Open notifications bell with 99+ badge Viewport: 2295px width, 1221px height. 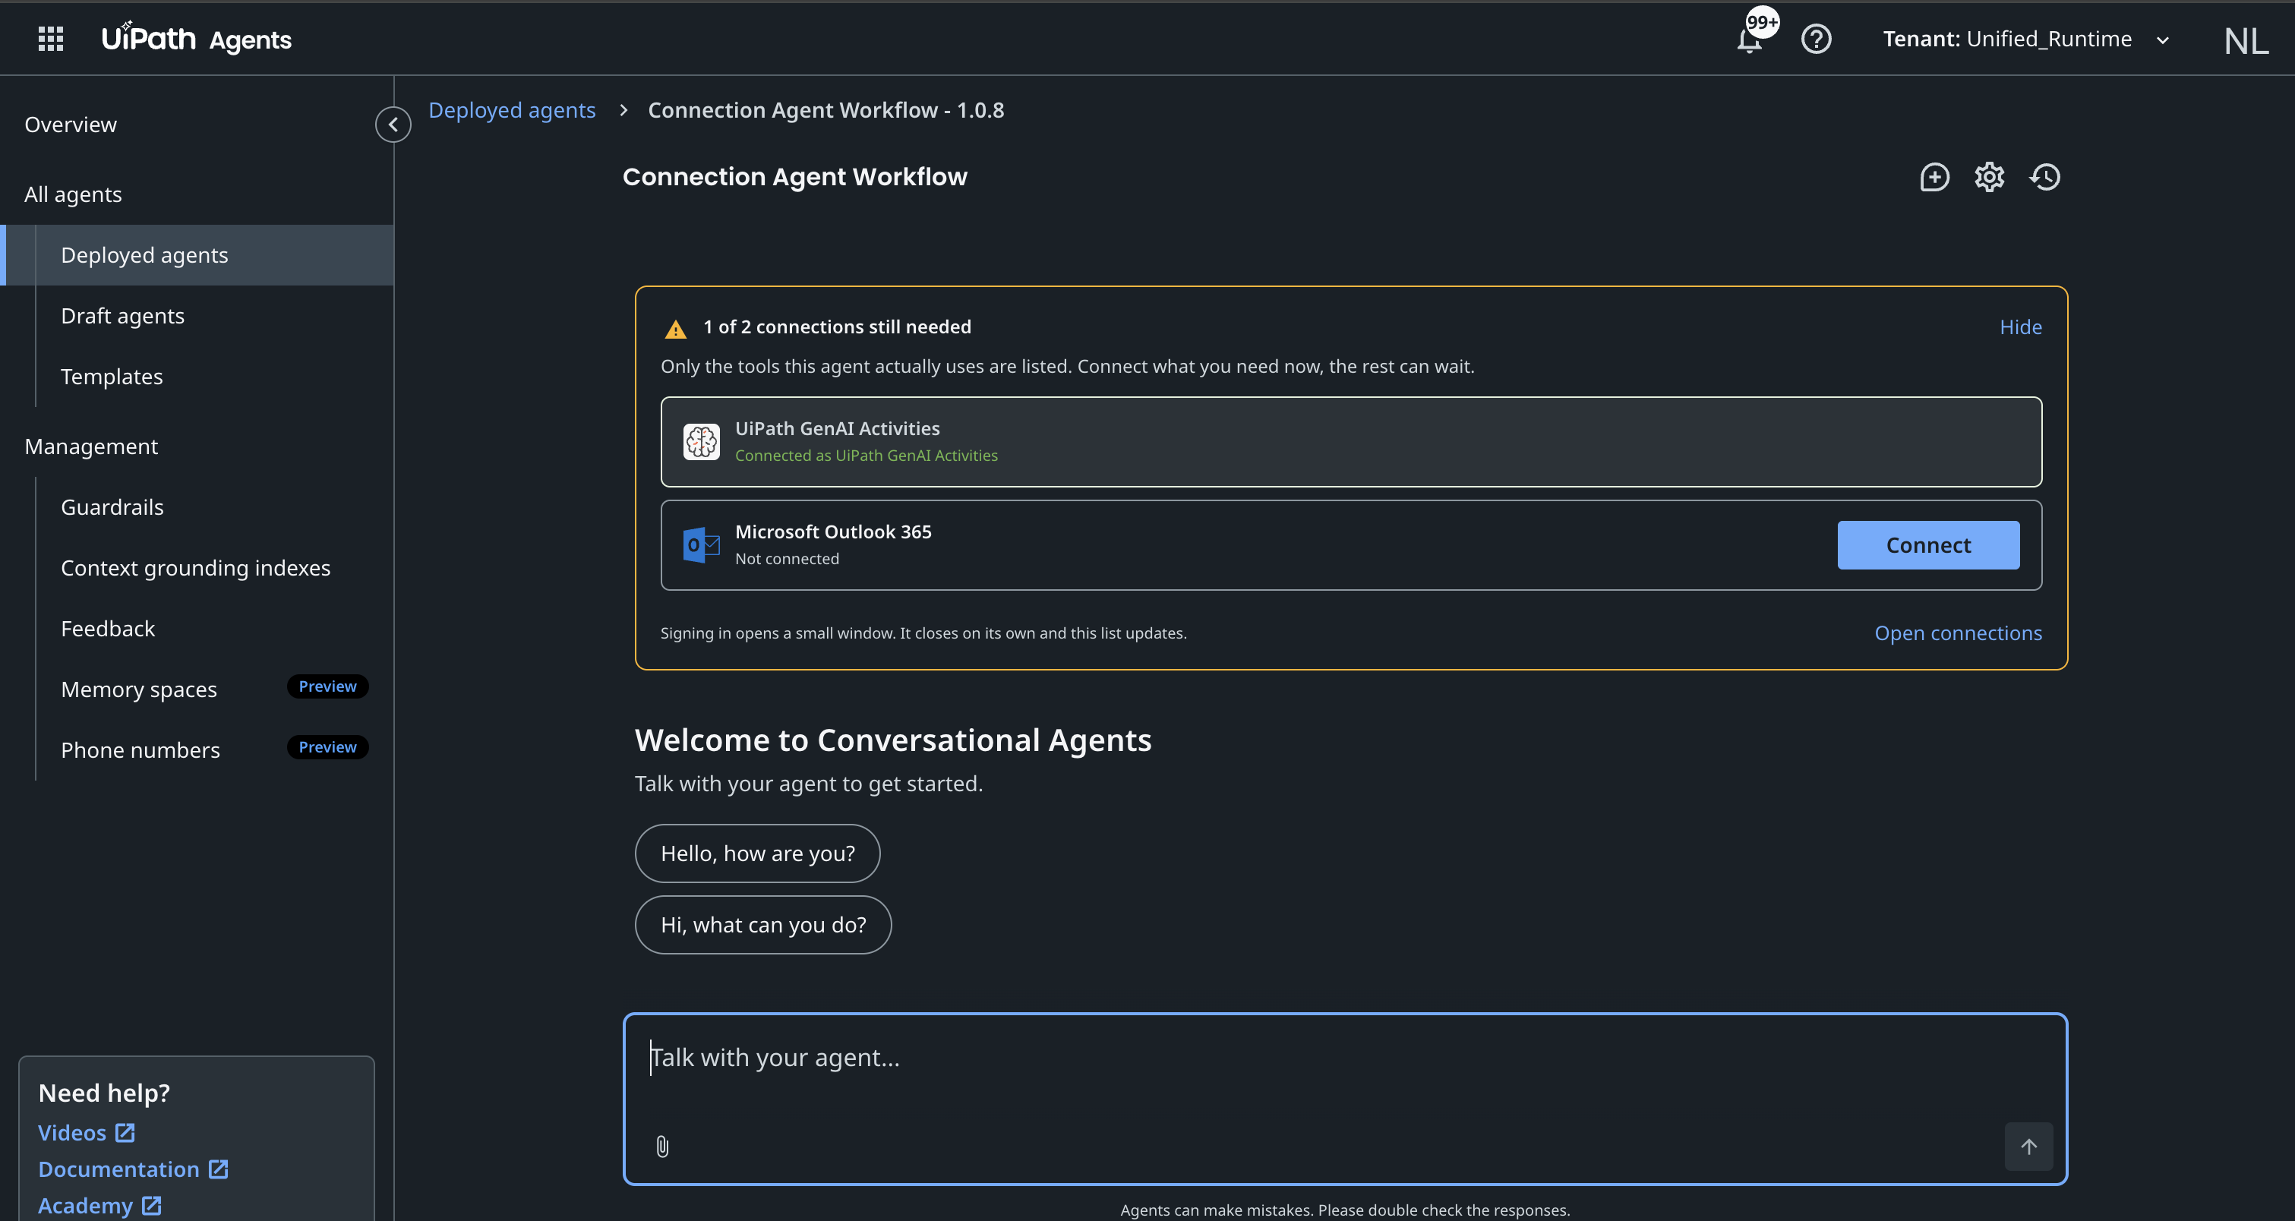1750,39
